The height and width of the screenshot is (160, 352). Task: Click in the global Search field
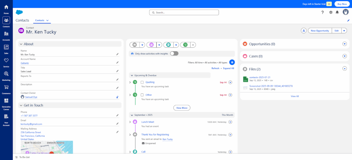[184, 12]
